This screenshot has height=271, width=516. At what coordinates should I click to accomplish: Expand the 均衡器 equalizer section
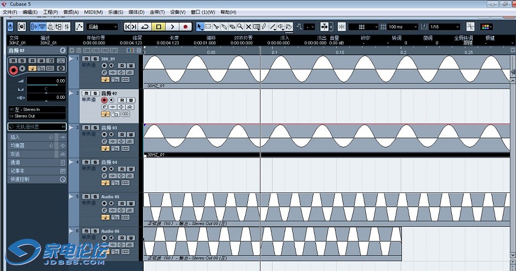pyautogui.click(x=37, y=146)
